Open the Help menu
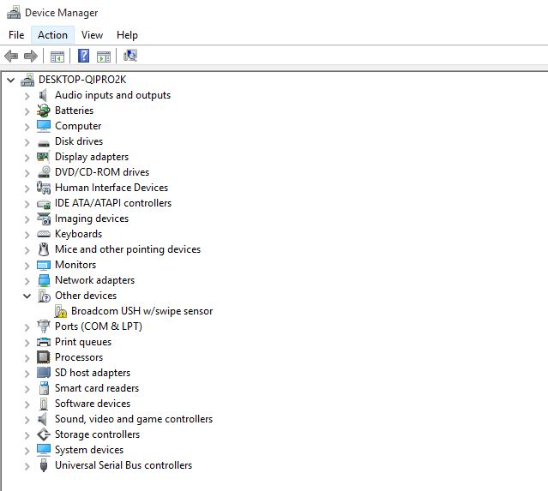548x491 pixels. [127, 35]
